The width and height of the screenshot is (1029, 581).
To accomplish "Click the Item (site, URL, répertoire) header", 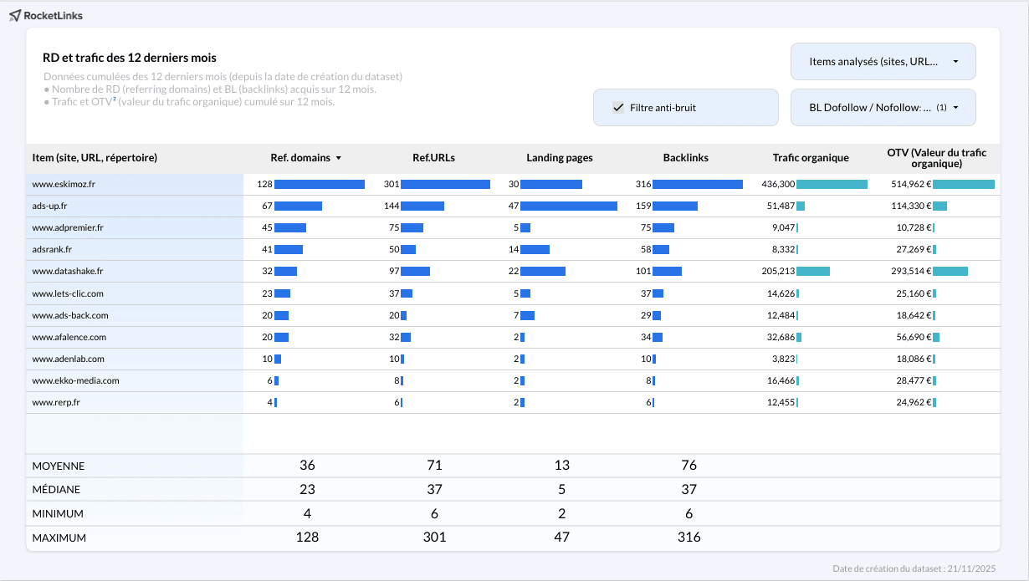I will click(95, 158).
